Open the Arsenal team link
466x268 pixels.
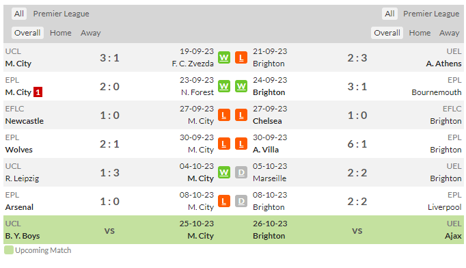(x=19, y=207)
